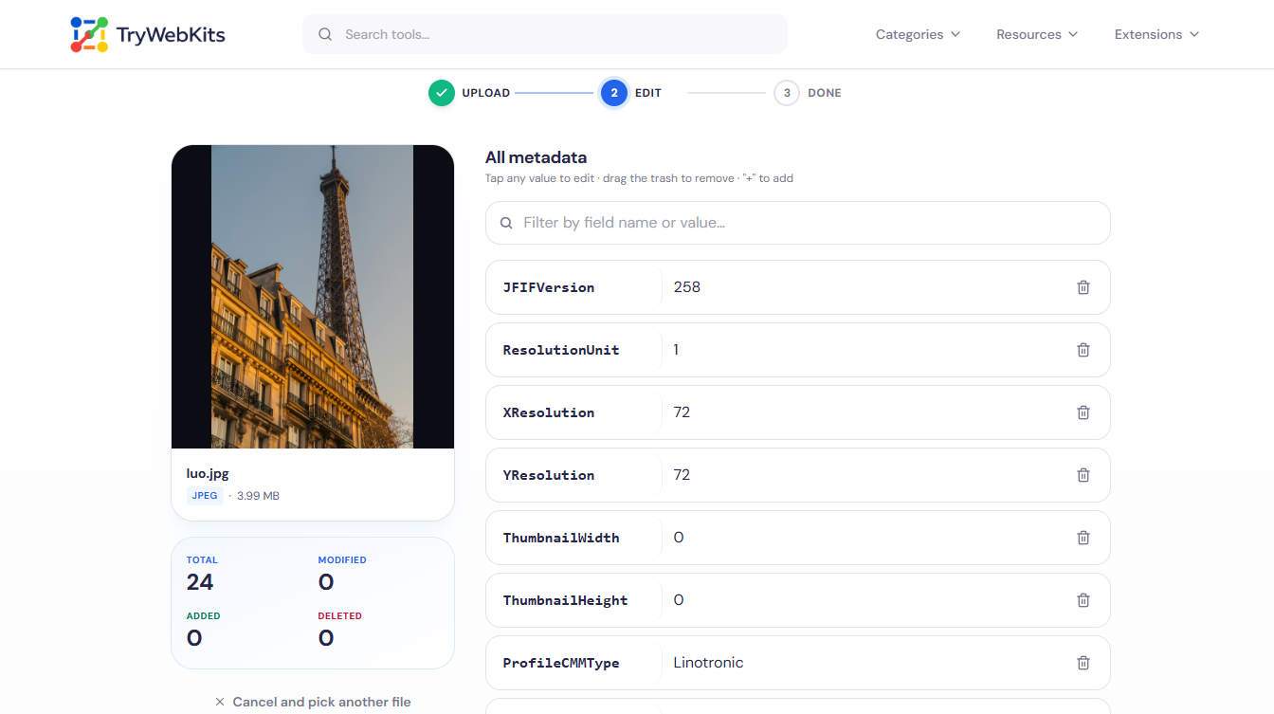
Task: Delete the JFIFVersion field with trash icon
Action: 1083,287
